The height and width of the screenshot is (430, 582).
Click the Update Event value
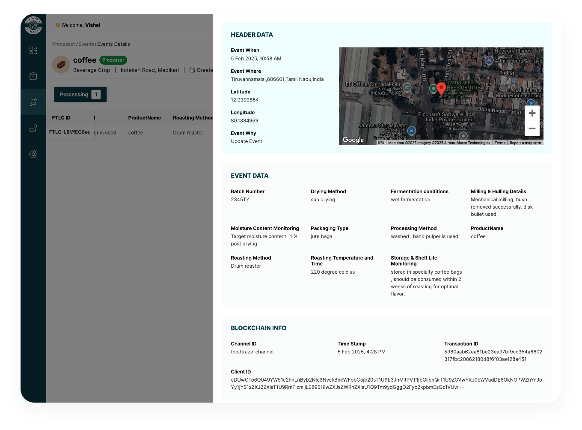point(246,141)
